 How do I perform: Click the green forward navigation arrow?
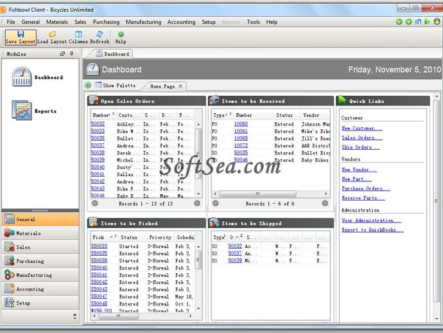click(408, 21)
